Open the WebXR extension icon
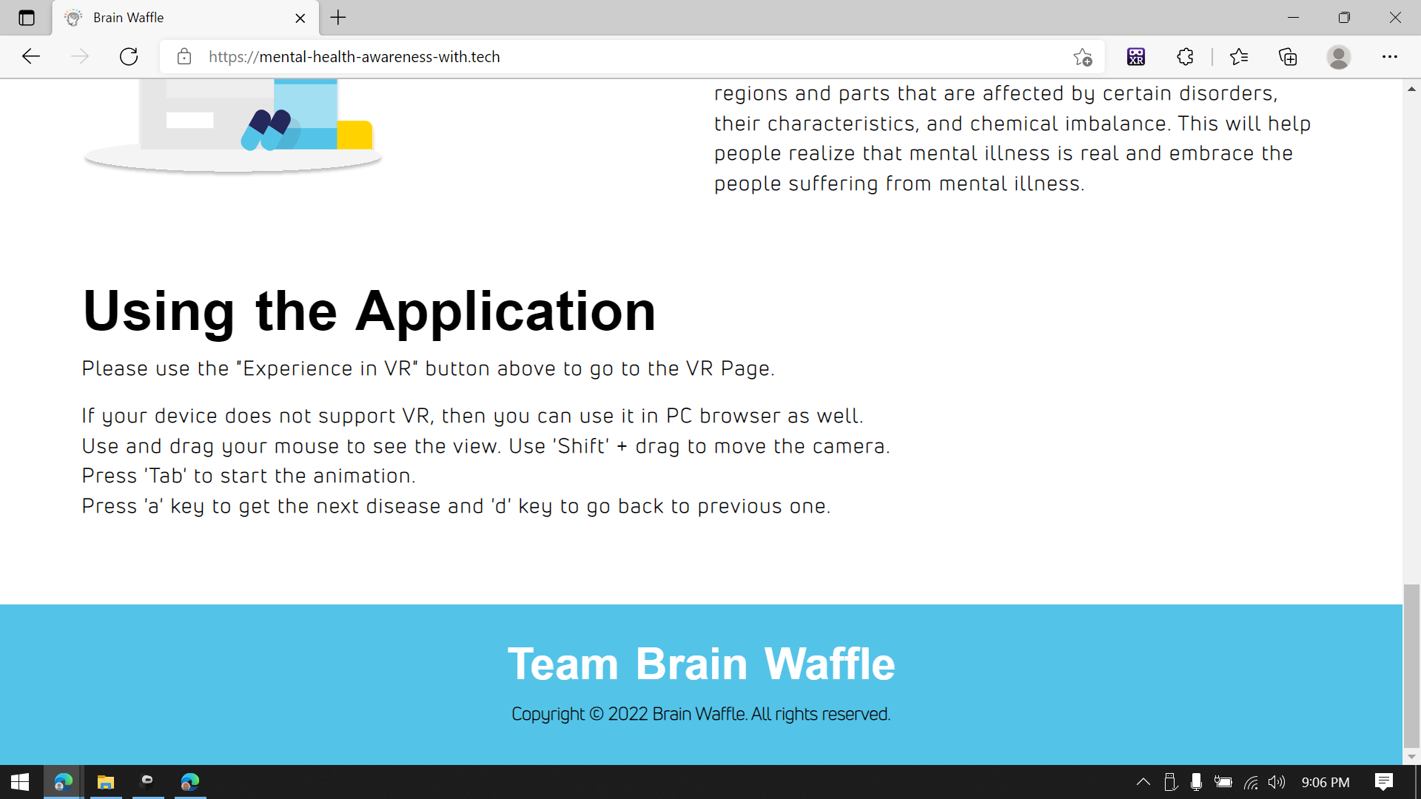 tap(1136, 56)
